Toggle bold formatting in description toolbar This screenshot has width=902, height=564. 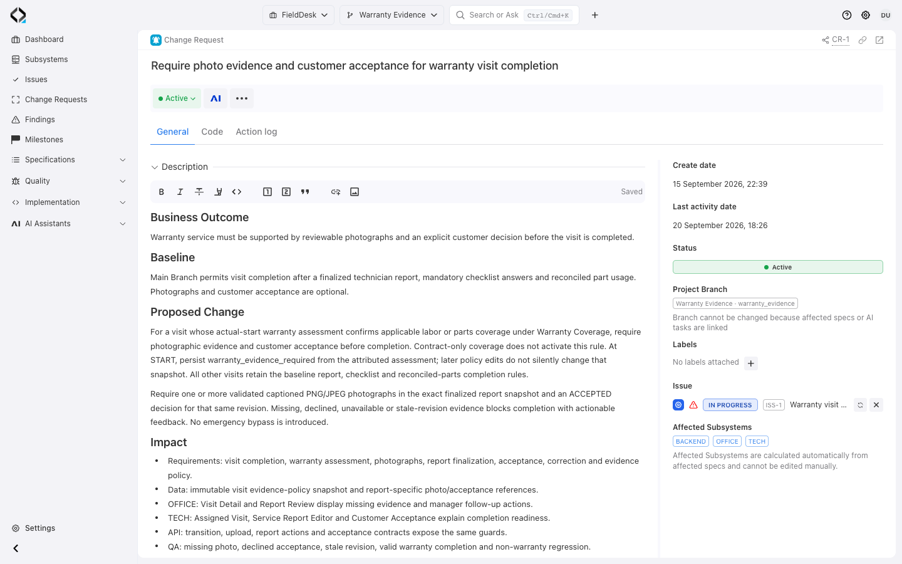click(x=162, y=192)
